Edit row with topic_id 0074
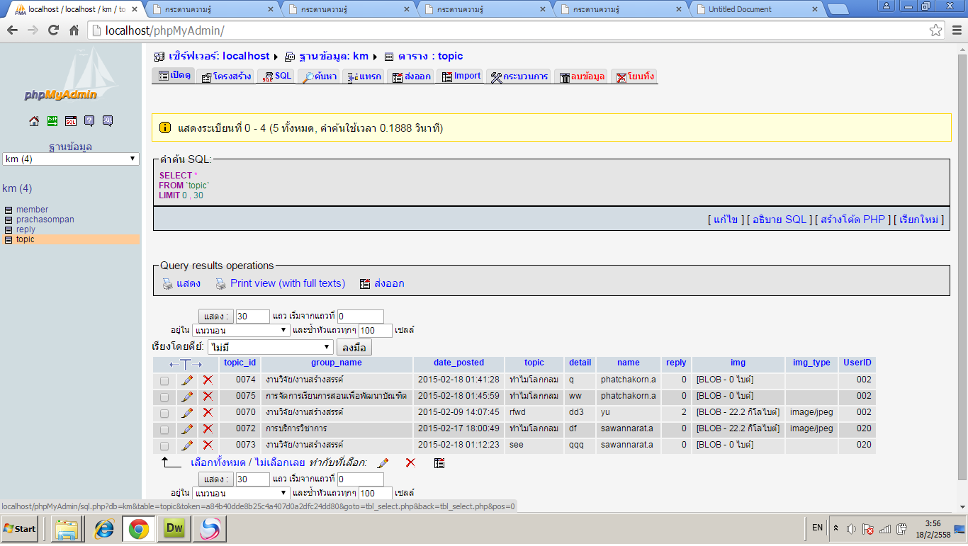968x546 pixels. point(187,380)
